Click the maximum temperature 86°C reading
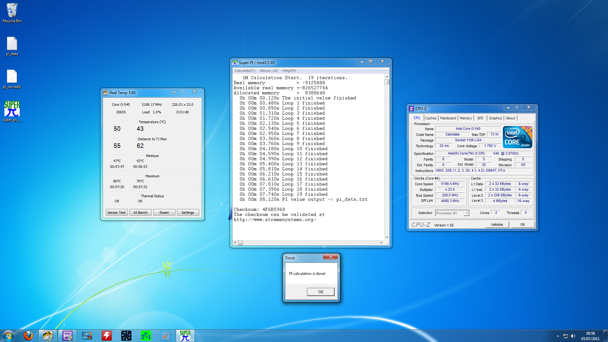 coord(117,181)
